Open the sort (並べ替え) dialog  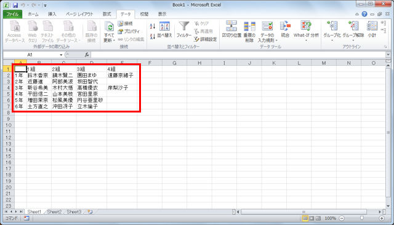pyautogui.click(x=165, y=30)
